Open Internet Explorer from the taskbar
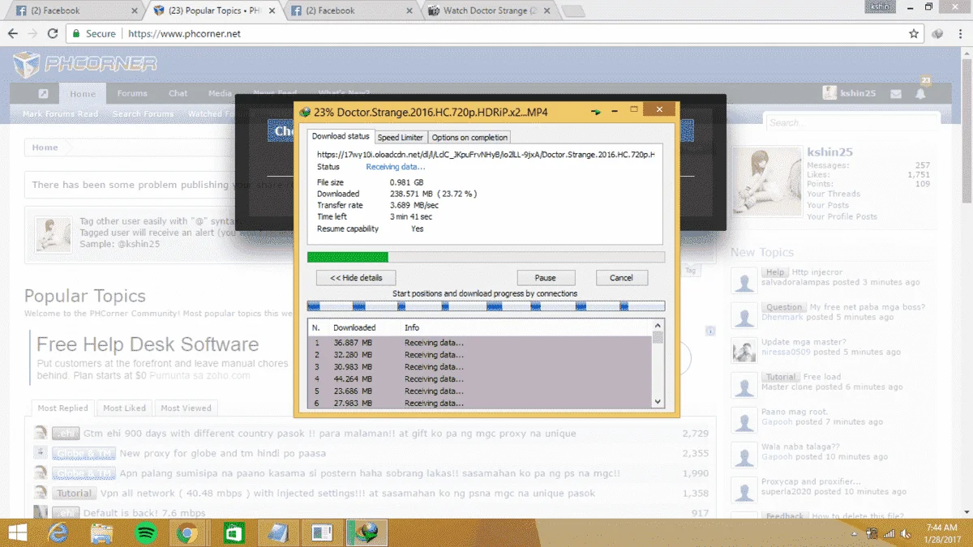Image resolution: width=973 pixels, height=547 pixels. point(58,532)
